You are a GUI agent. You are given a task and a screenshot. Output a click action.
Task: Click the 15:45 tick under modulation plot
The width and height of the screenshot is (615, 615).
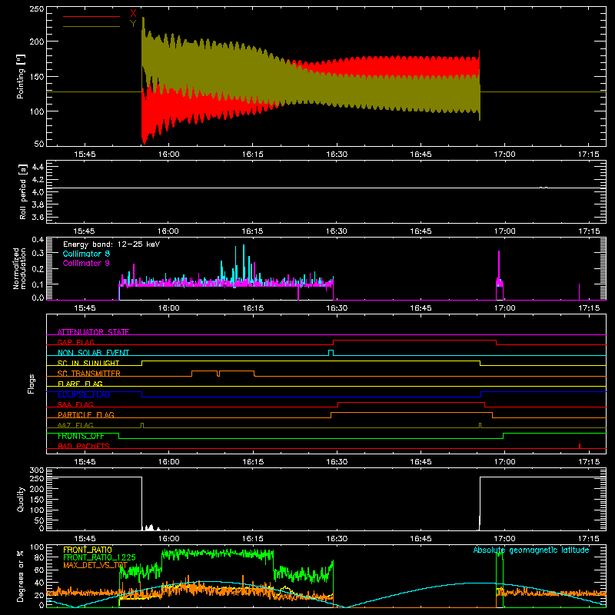point(85,308)
